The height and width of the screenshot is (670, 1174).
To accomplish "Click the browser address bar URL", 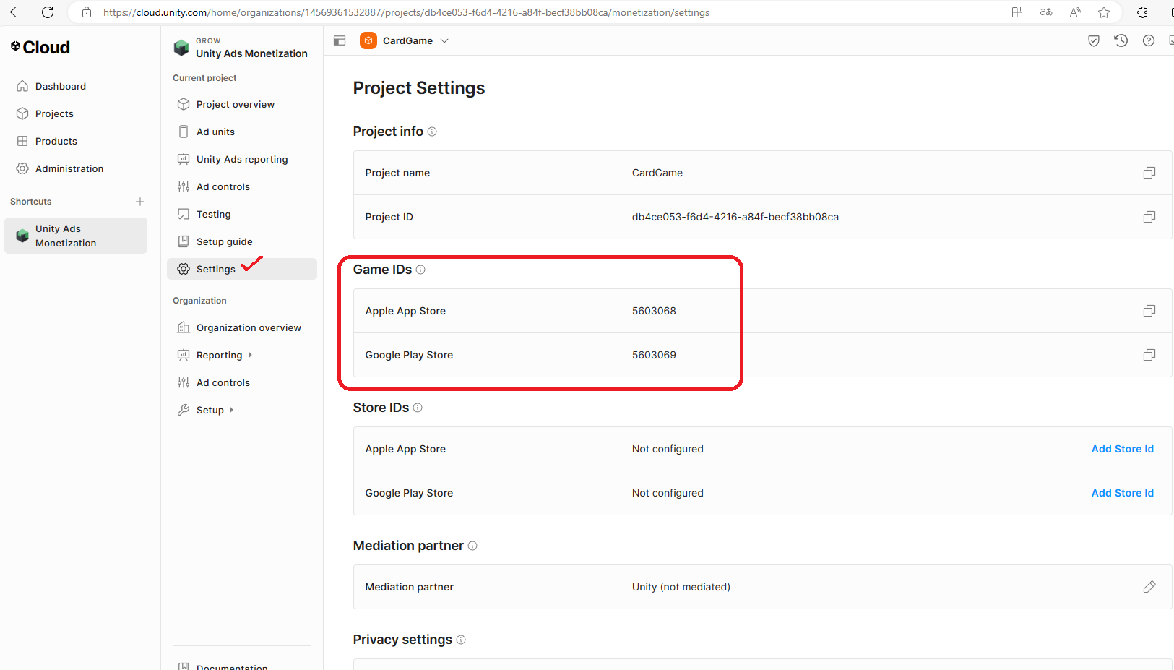I will click(406, 12).
